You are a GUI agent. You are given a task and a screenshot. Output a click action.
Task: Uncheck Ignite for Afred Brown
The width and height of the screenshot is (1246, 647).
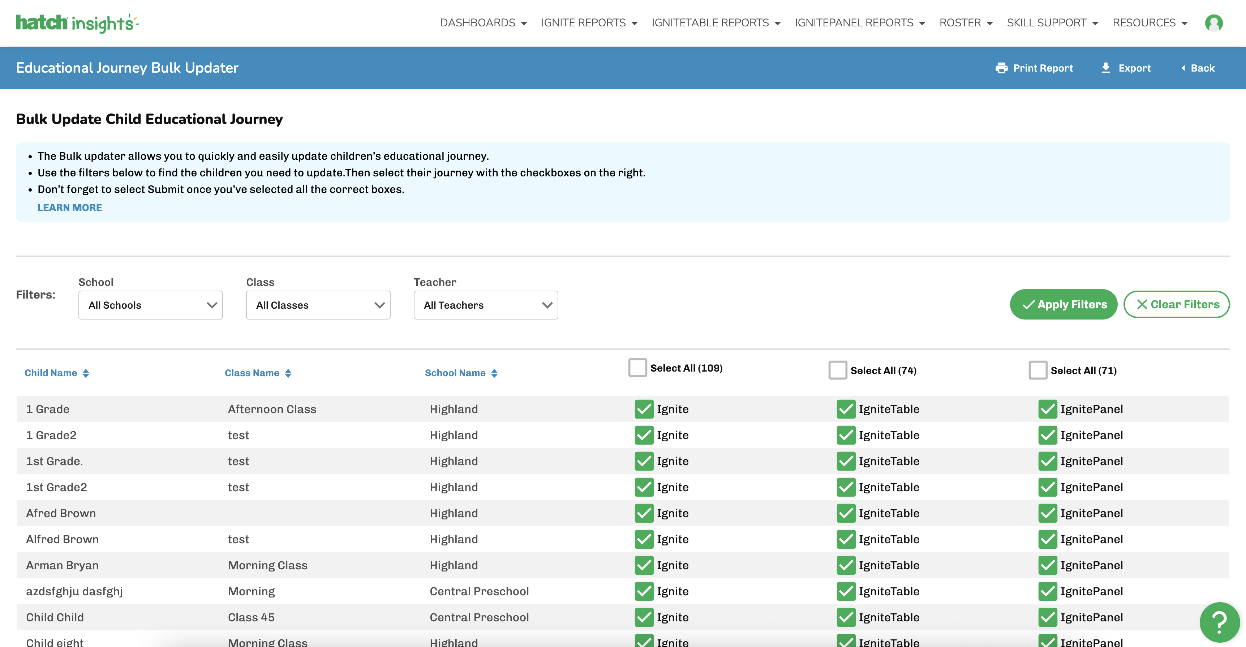644,513
